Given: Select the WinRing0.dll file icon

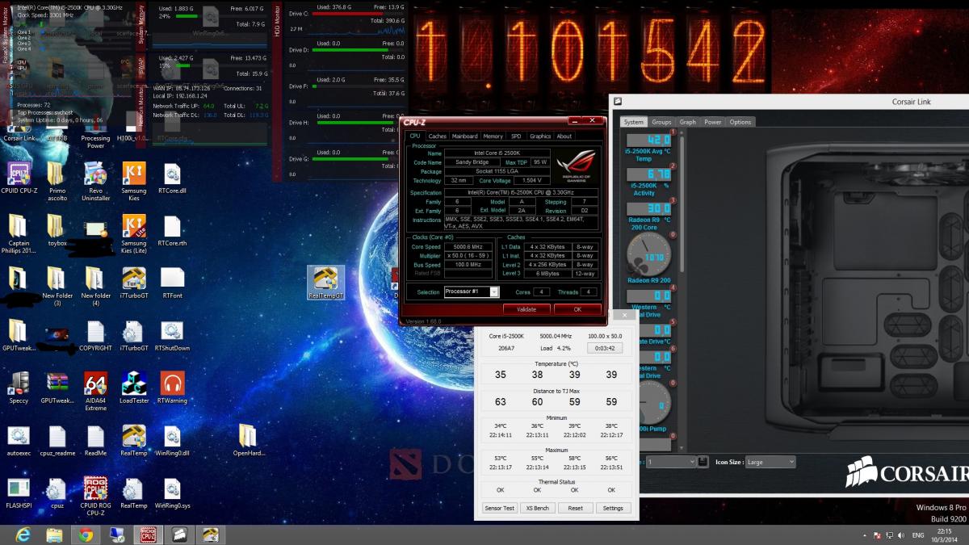Looking at the screenshot, I should pos(172,442).
